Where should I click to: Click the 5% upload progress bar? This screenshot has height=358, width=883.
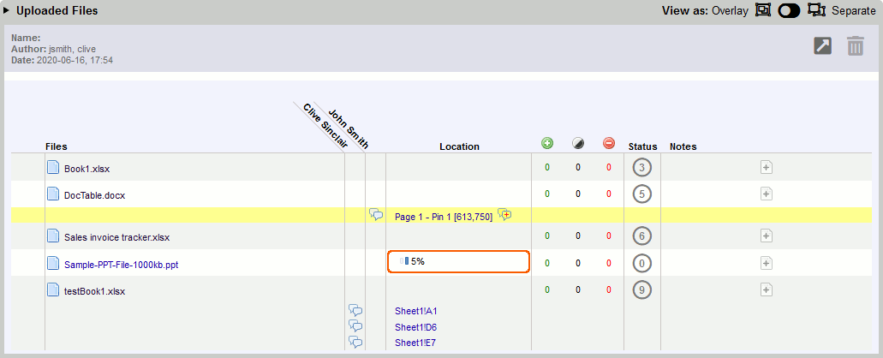(458, 261)
